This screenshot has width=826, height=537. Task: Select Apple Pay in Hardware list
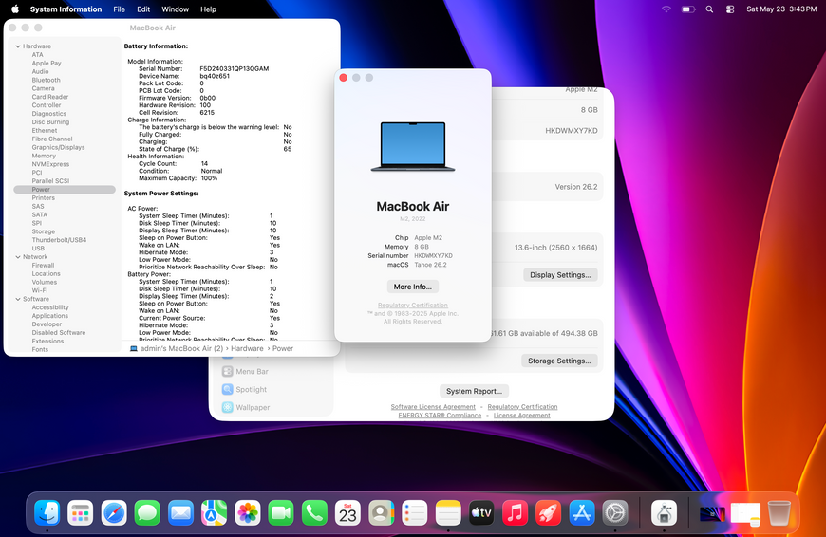coord(47,64)
